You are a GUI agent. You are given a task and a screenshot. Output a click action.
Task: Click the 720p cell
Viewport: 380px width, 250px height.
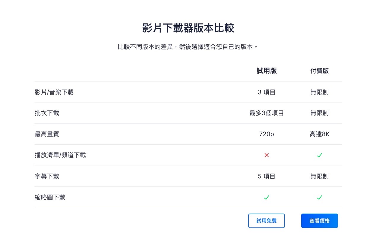tap(267, 134)
